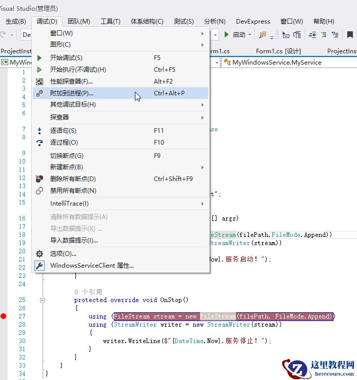
Task: Click the highlighted FileStream statement on line 27
Action: pos(223,316)
